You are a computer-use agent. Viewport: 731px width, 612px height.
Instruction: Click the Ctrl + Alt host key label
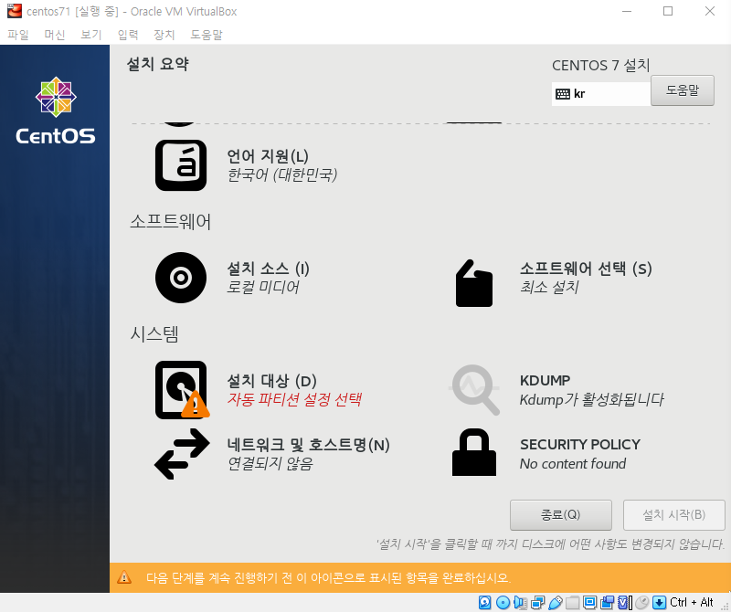point(692,602)
